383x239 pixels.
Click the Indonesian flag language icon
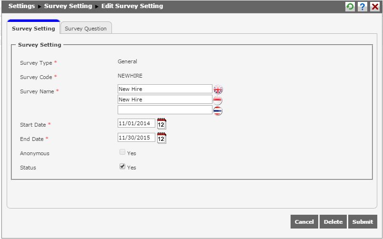click(x=218, y=100)
